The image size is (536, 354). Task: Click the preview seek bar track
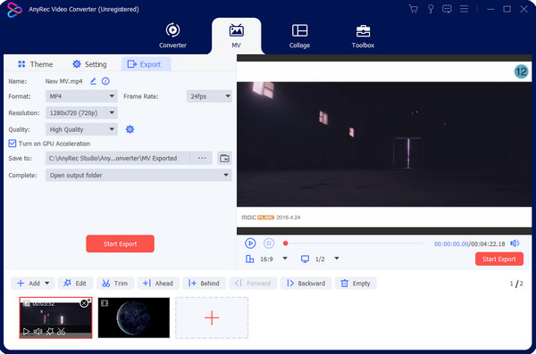tap(356, 243)
